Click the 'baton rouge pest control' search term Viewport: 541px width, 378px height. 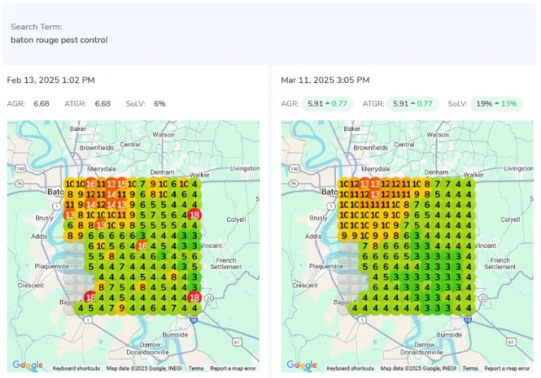[59, 39]
